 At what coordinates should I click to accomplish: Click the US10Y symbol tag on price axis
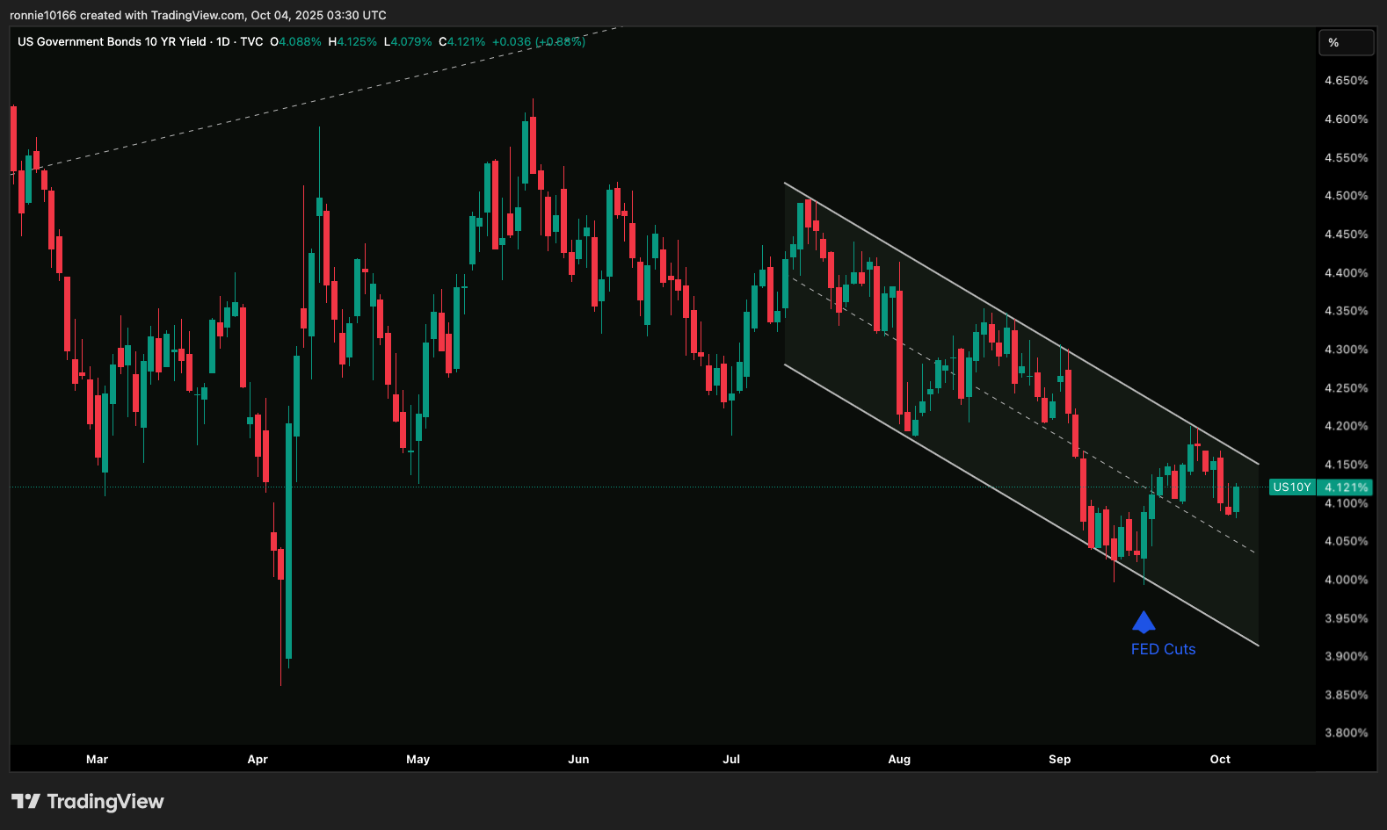[1291, 487]
